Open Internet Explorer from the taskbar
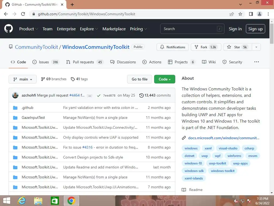 [22, 201]
